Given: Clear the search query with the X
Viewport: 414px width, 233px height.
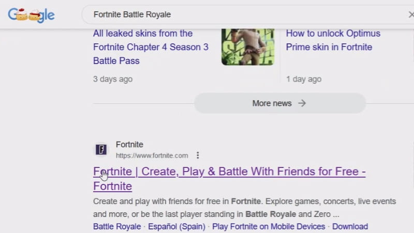Looking at the screenshot, I should (411, 14).
